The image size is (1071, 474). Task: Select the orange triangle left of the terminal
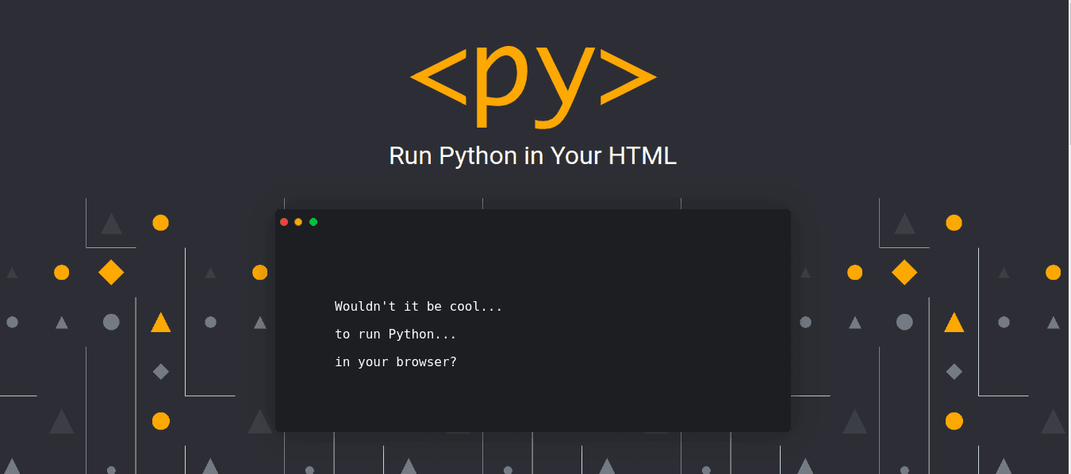coord(161,323)
